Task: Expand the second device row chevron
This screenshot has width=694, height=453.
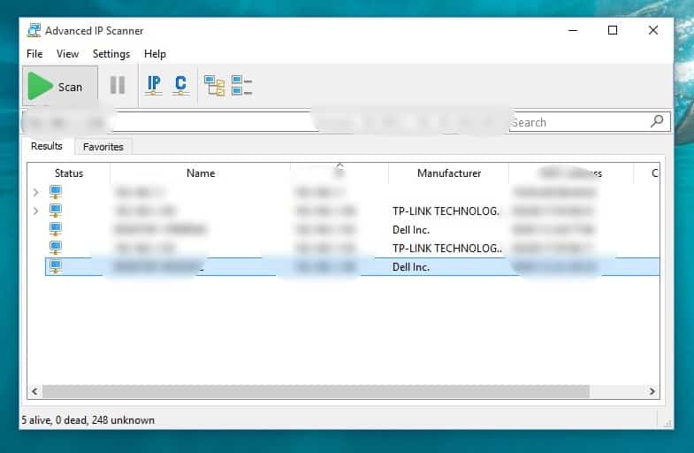Action: (x=35, y=211)
